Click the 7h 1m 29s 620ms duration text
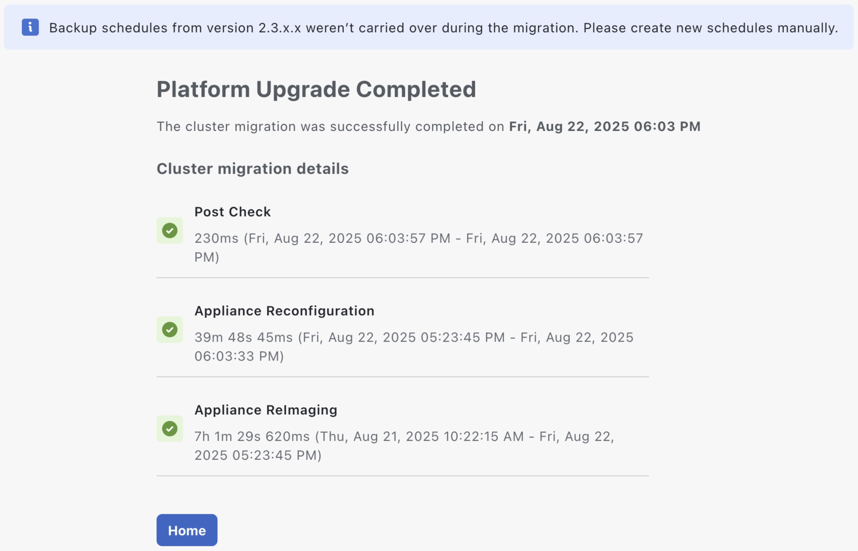858x551 pixels. [252, 436]
